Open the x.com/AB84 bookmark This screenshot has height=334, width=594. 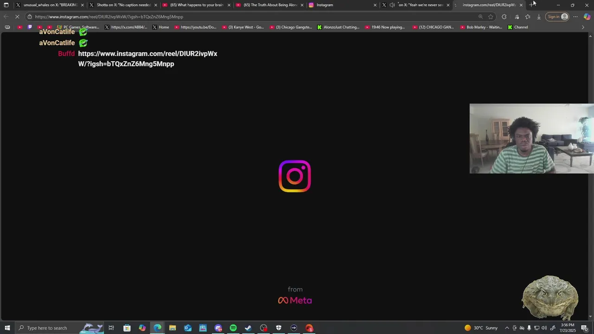pos(125,27)
